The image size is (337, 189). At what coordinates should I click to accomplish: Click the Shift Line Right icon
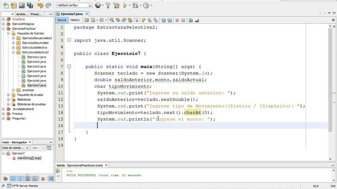(x=170, y=20)
